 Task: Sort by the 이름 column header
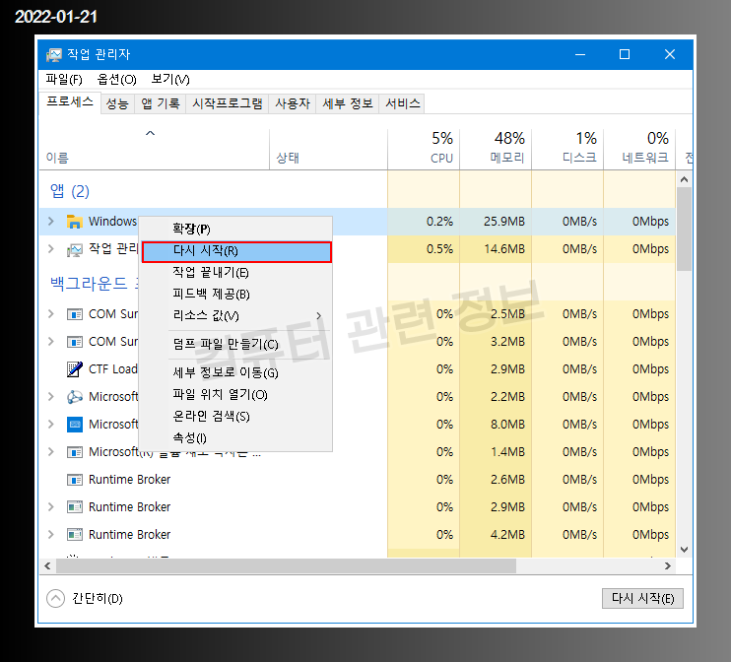pos(155,149)
